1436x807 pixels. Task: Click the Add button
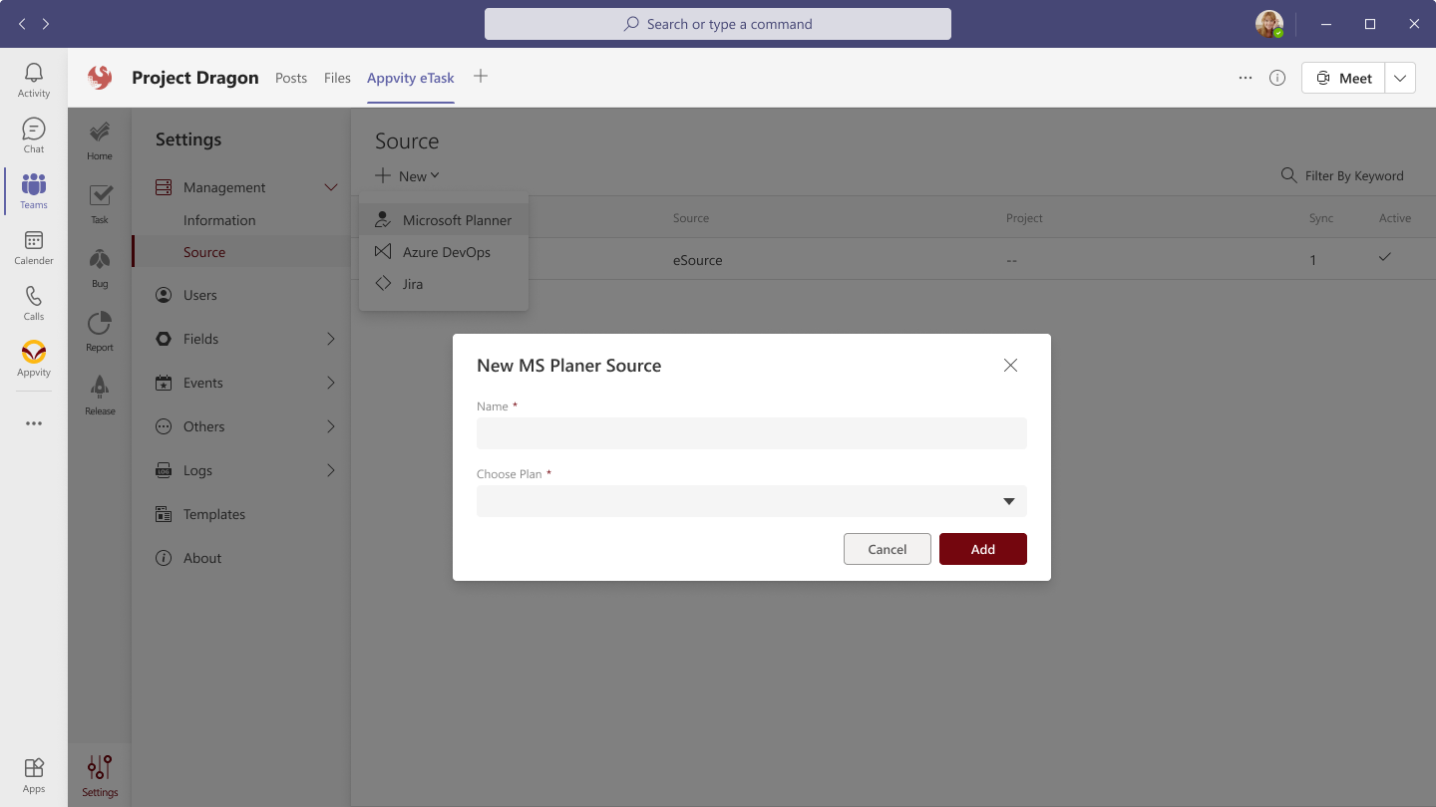[x=982, y=549]
